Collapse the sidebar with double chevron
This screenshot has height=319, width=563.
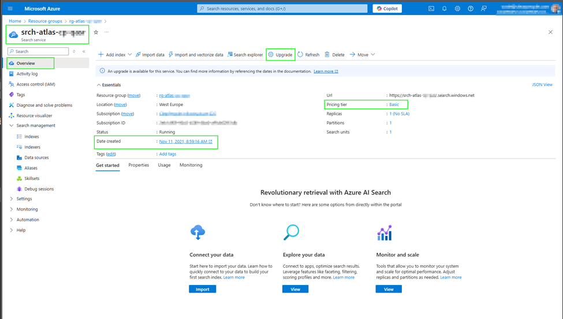click(84, 51)
